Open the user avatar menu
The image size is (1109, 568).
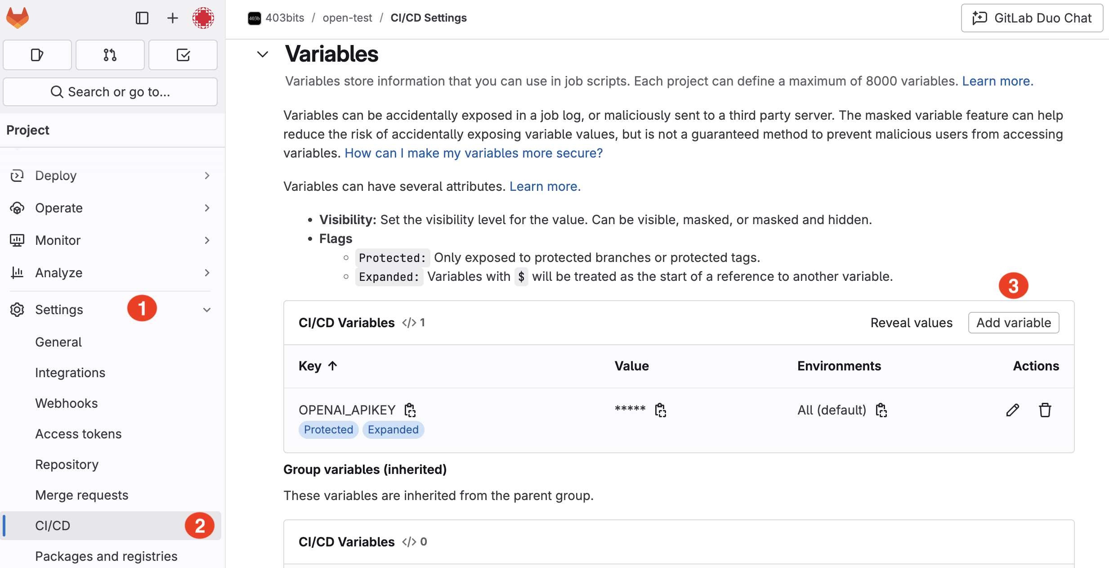pyautogui.click(x=203, y=18)
